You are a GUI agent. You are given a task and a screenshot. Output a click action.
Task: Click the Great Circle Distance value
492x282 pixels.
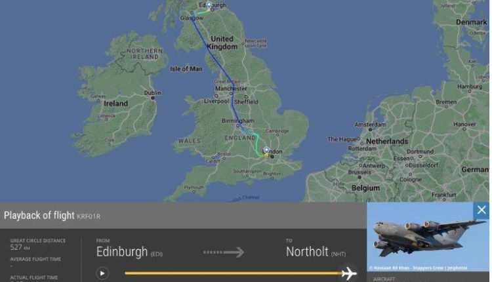click(x=20, y=247)
